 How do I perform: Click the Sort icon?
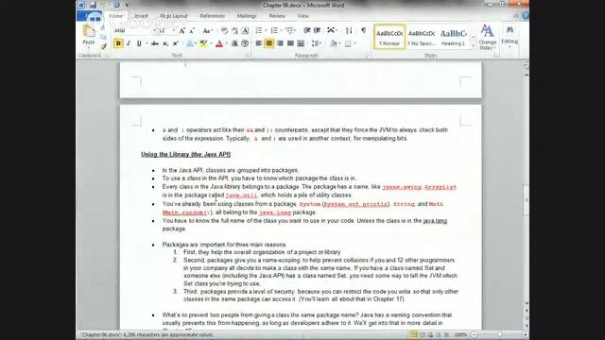[x=349, y=30]
